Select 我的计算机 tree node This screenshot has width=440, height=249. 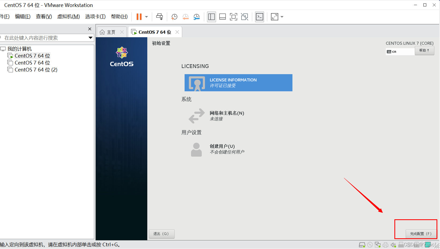[20, 49]
